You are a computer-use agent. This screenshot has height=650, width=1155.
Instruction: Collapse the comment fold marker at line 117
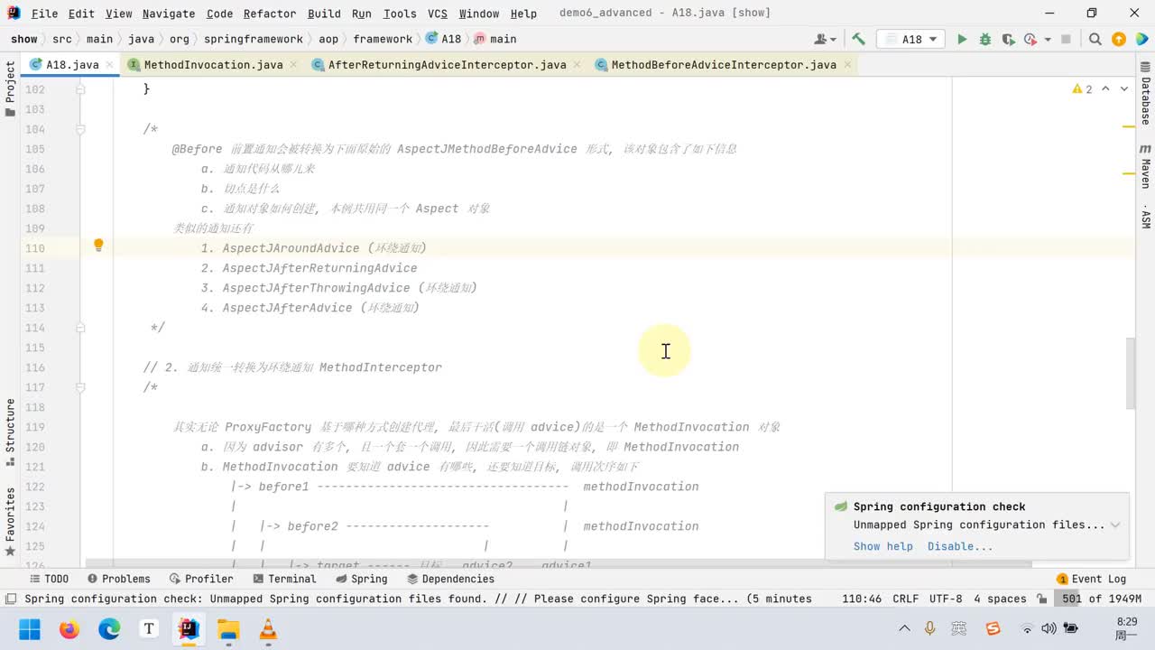80,387
